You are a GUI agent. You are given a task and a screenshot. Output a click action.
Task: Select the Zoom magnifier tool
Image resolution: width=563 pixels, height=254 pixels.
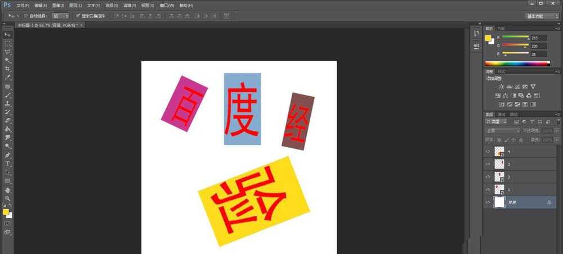pos(8,198)
